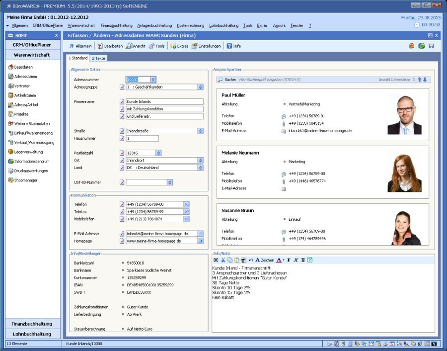The image size is (447, 351).
Task: Click the CRM/OfficePlaner sidebar button
Action: click(x=32, y=45)
